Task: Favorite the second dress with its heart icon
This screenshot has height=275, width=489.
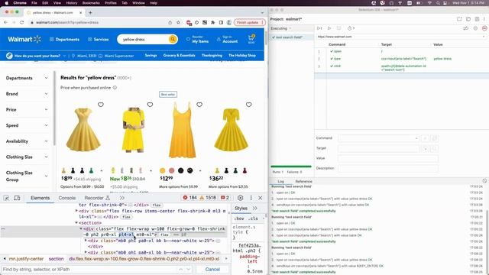Action: [150, 105]
